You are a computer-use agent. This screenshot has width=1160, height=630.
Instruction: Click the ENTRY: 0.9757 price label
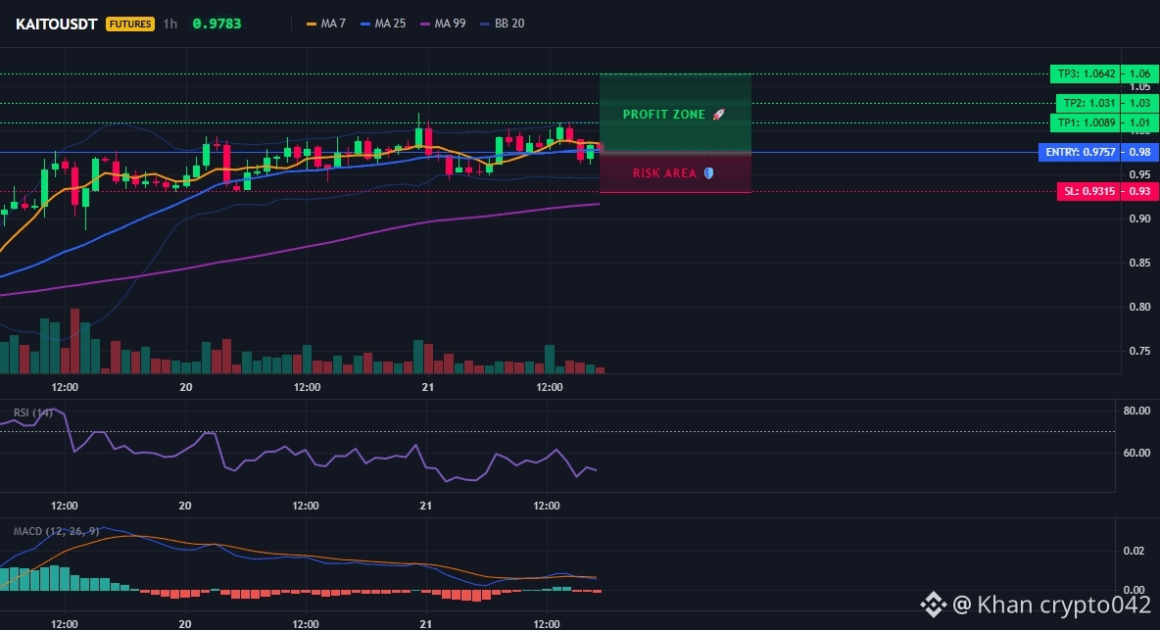[x=1080, y=152]
